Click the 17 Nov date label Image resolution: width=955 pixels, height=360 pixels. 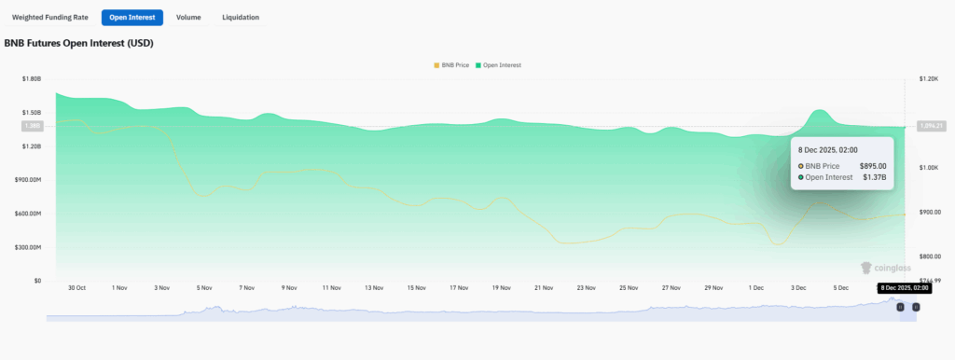(459, 287)
